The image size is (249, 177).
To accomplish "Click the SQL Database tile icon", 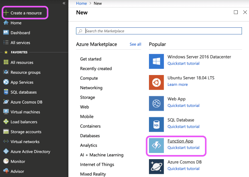I will pyautogui.click(x=156, y=124).
